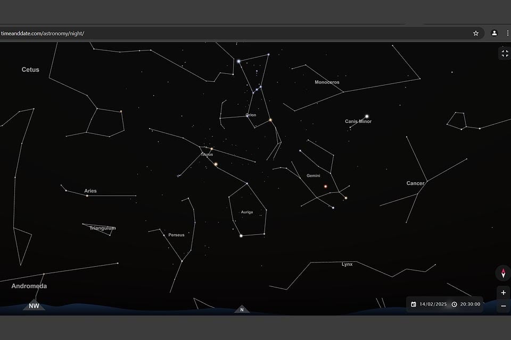Click the Canis Minor label
Viewport: 511px width, 340px height.
coord(359,121)
